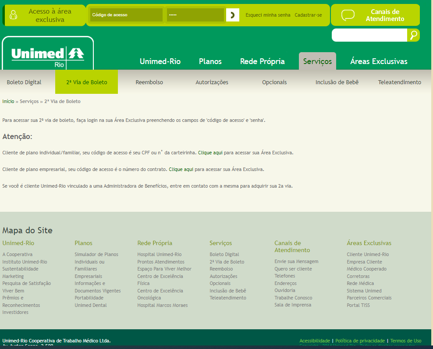Read the Política de privacidade footer link
The width and height of the screenshot is (433, 349).
tap(360, 341)
